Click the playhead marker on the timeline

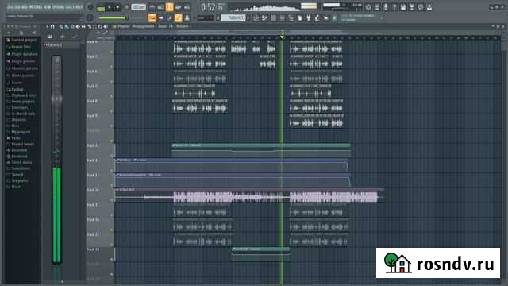tap(282, 37)
